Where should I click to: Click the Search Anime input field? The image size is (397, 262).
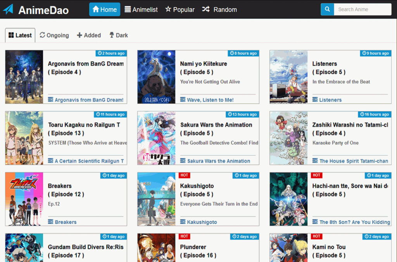coord(362,9)
